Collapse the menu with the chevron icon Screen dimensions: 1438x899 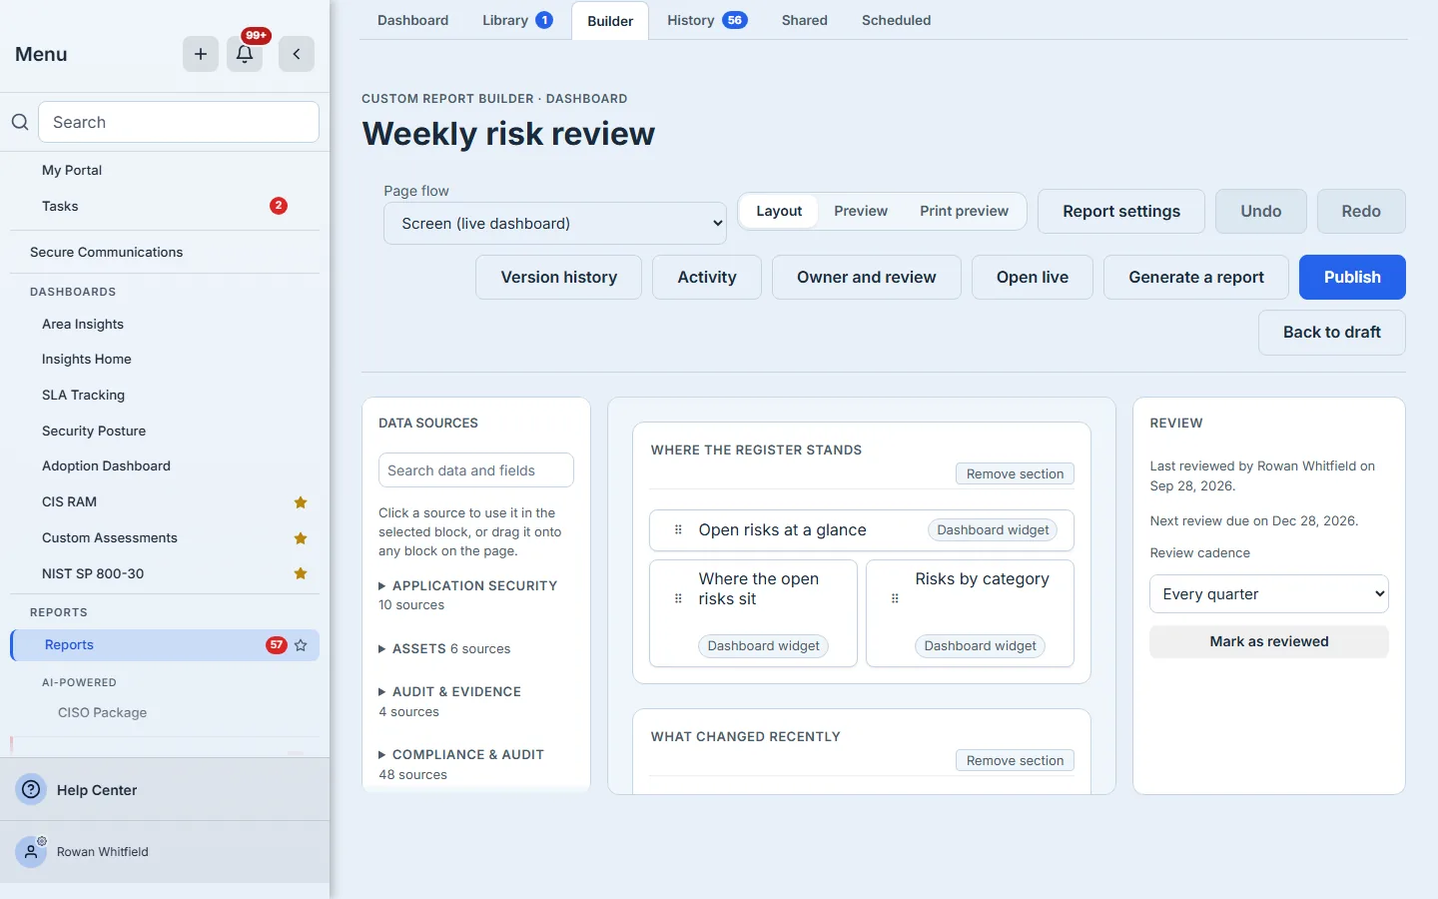click(297, 54)
